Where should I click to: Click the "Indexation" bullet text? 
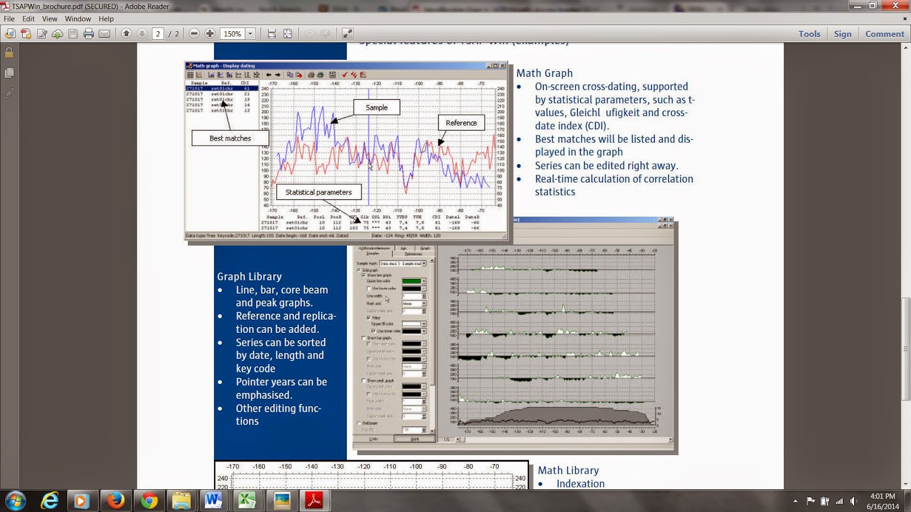tap(581, 484)
